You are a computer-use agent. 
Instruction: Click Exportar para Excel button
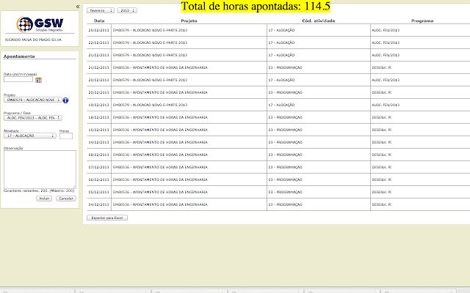coord(107,218)
